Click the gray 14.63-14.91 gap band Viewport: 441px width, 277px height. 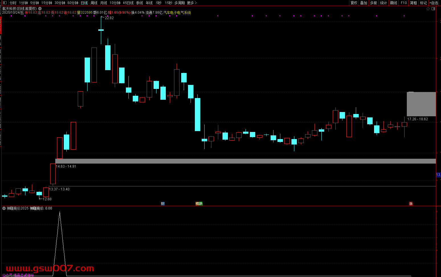coord(245,161)
